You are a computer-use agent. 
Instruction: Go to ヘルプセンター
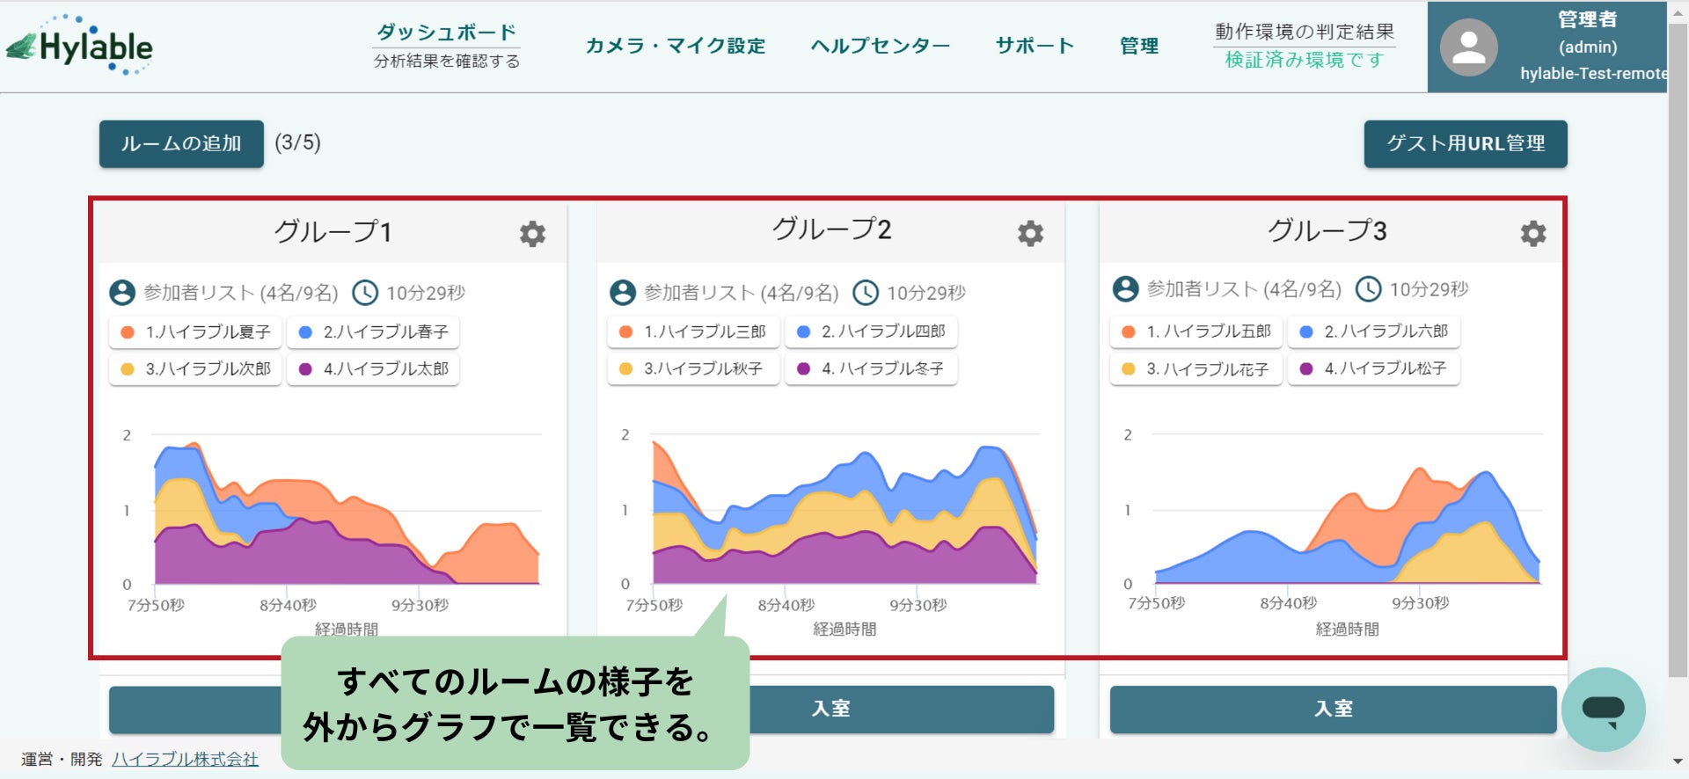[881, 46]
